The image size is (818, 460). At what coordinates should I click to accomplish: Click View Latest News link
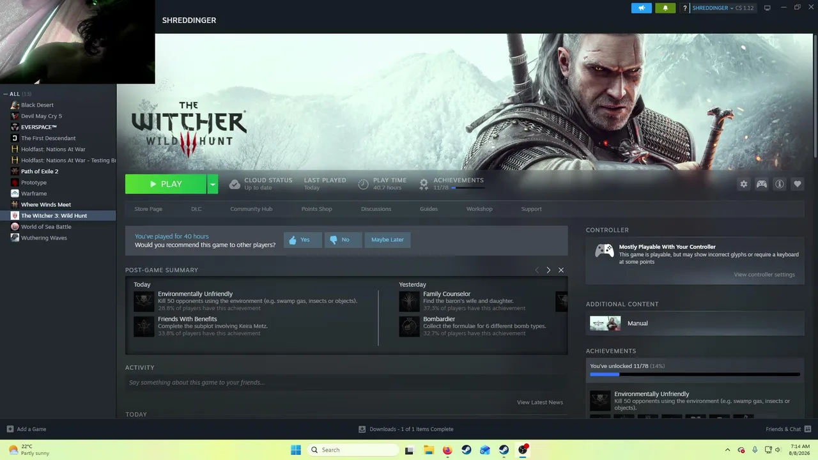click(540, 402)
